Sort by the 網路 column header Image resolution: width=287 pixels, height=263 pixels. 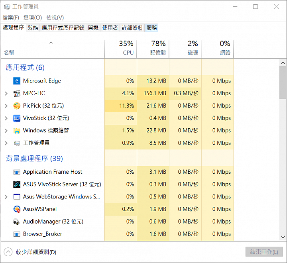click(x=218, y=49)
